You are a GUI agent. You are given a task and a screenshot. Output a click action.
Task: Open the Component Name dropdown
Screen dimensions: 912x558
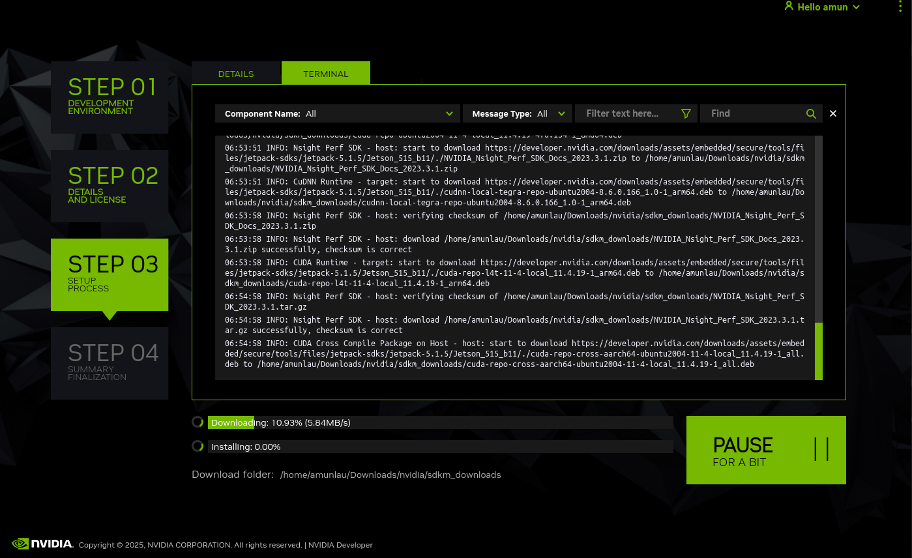click(x=338, y=113)
